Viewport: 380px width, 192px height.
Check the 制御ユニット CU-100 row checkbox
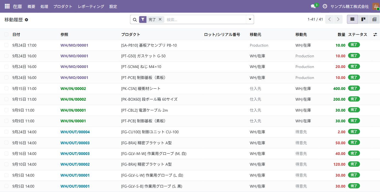(x=6, y=132)
